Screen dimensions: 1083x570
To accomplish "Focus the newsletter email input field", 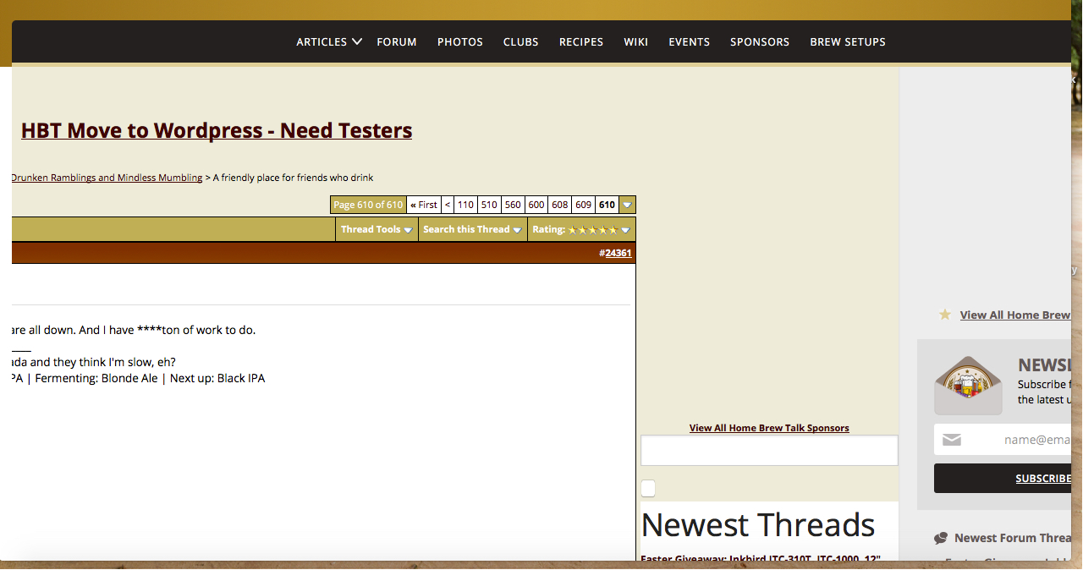I will (x=1003, y=440).
